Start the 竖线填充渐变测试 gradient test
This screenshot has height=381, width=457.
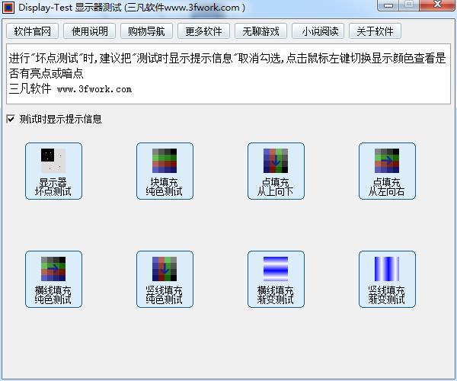387,279
